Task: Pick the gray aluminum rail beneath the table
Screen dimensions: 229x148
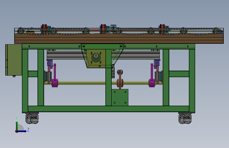Action: (103, 55)
